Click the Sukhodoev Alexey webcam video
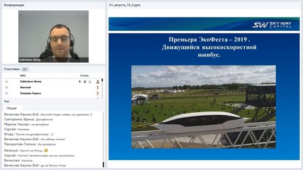This screenshot has width=303, height=170. pos(53,36)
